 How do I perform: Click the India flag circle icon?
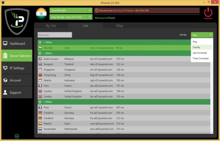click(x=41, y=14)
